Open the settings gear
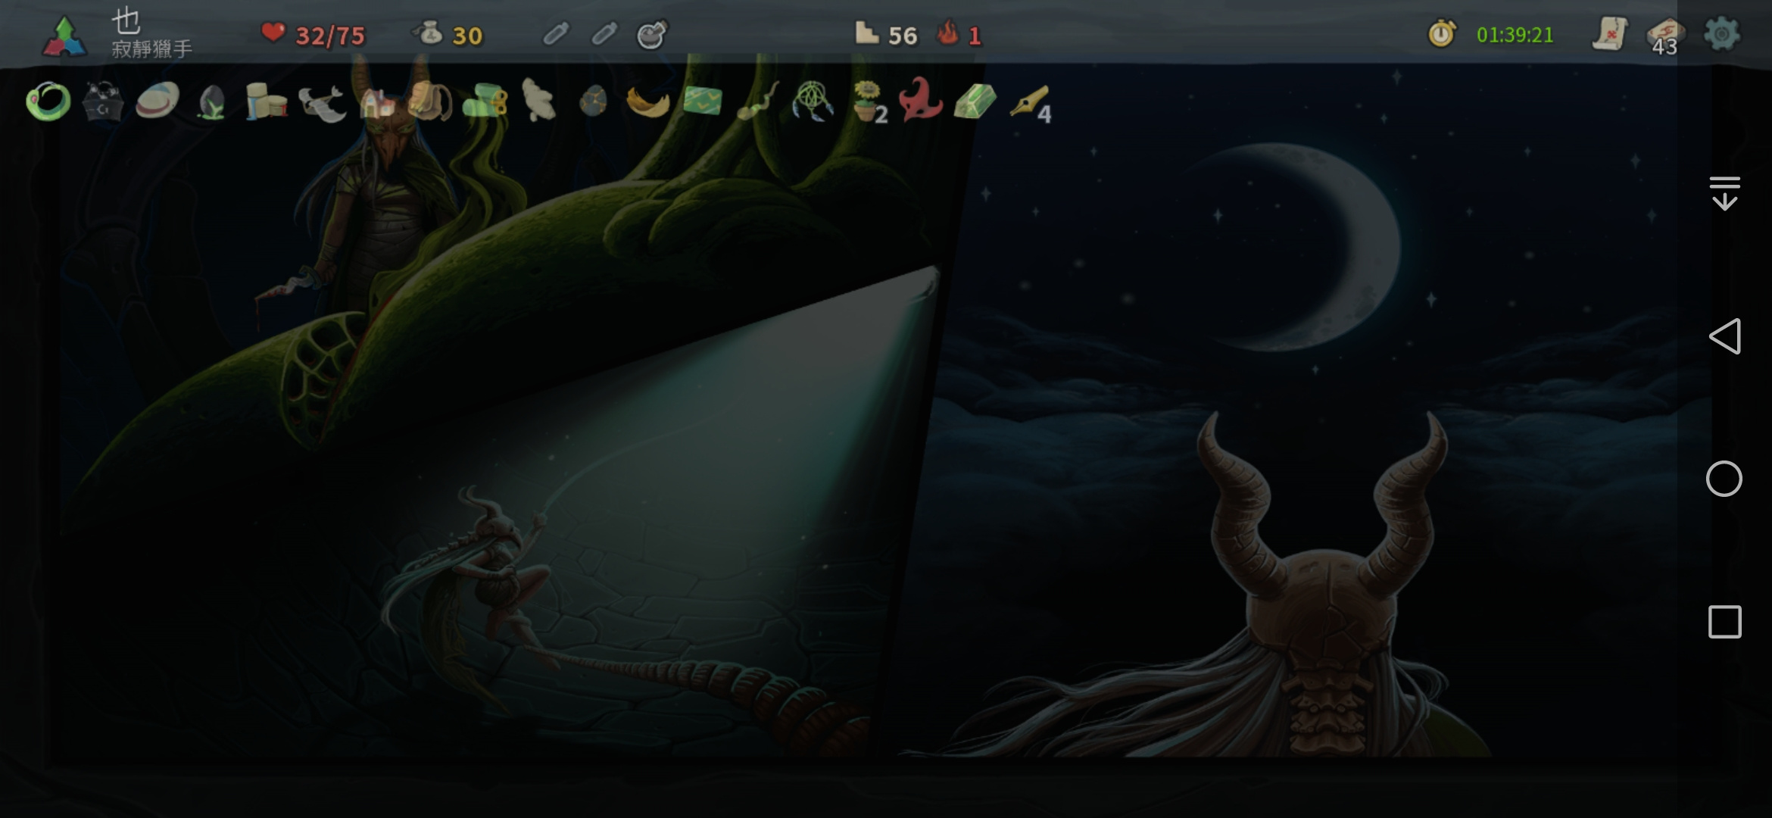Screen dimensions: 1772x818 (x=1721, y=34)
